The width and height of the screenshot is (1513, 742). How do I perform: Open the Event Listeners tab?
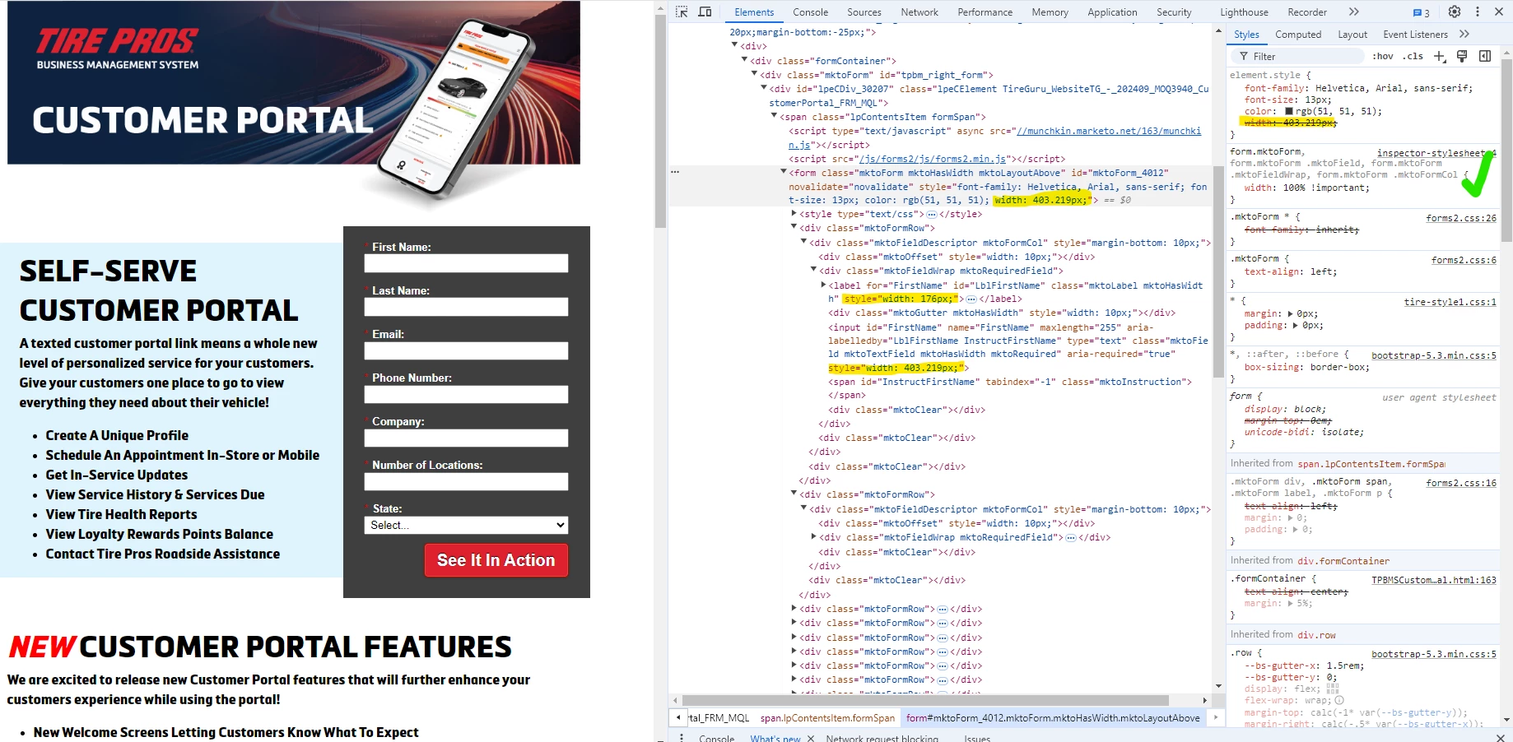pyautogui.click(x=1415, y=35)
